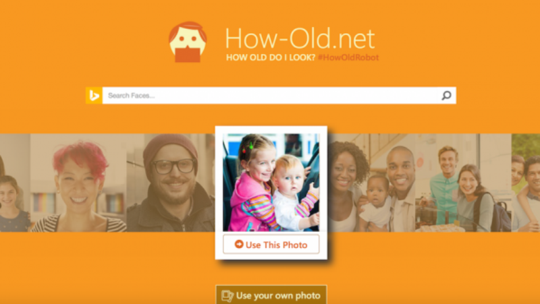Click the HOW OLD DO I LOOK? tagline

coord(271,57)
